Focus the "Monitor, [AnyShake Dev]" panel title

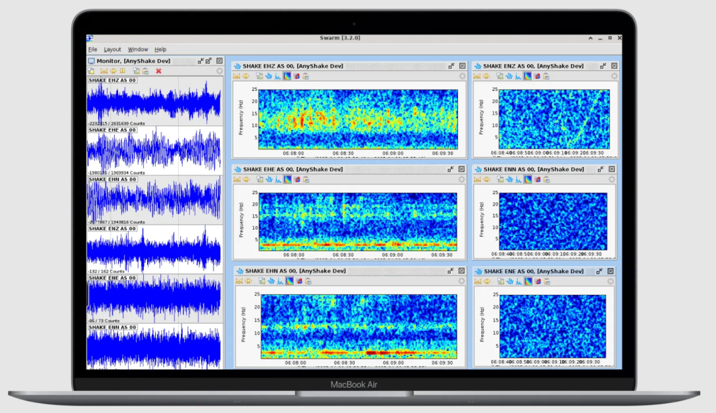coord(133,61)
